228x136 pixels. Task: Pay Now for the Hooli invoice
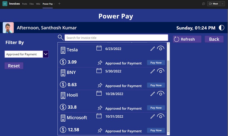tap(156, 108)
